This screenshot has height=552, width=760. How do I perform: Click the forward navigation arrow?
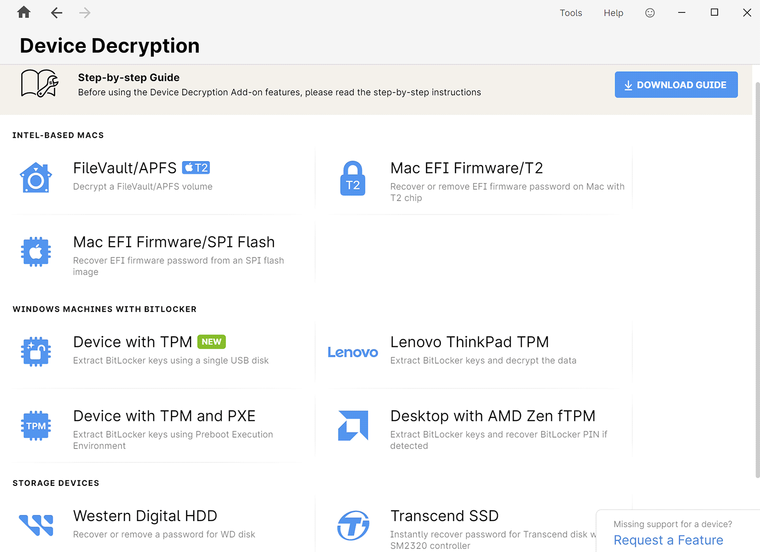(x=85, y=13)
